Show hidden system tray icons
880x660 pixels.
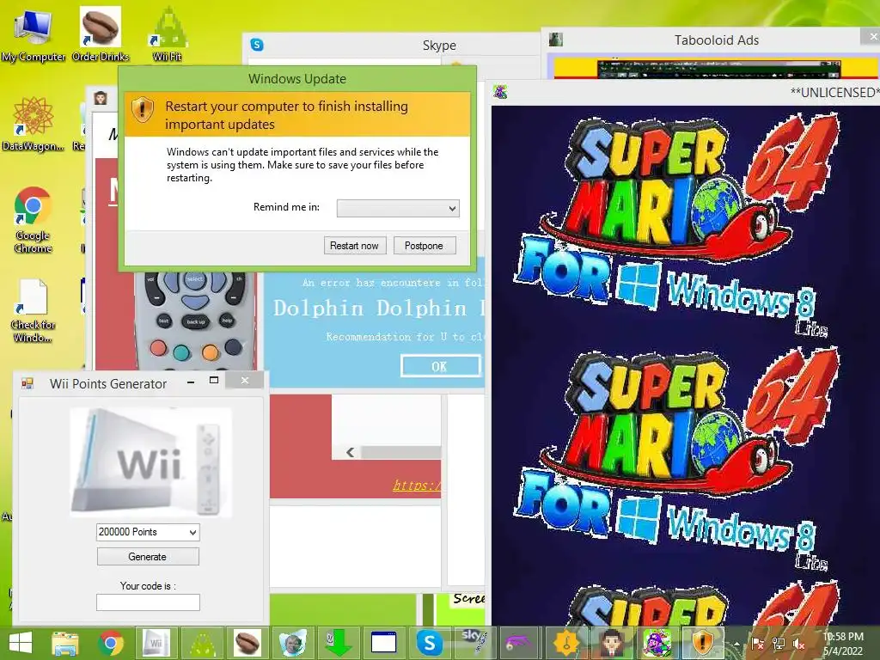736,644
